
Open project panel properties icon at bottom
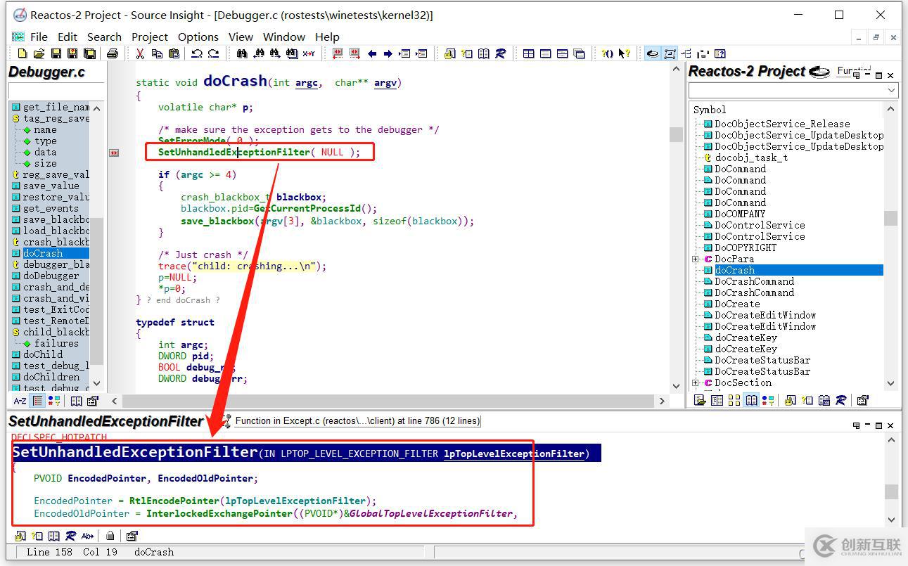pyautogui.click(x=863, y=400)
